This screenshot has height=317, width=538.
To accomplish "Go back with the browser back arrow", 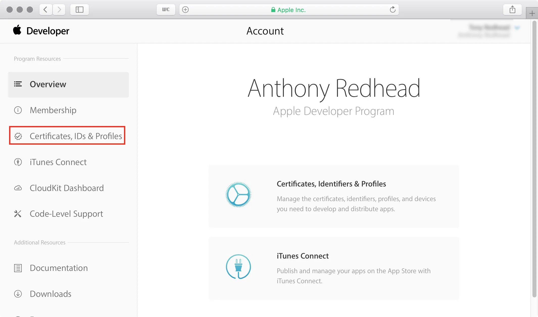I will (46, 10).
